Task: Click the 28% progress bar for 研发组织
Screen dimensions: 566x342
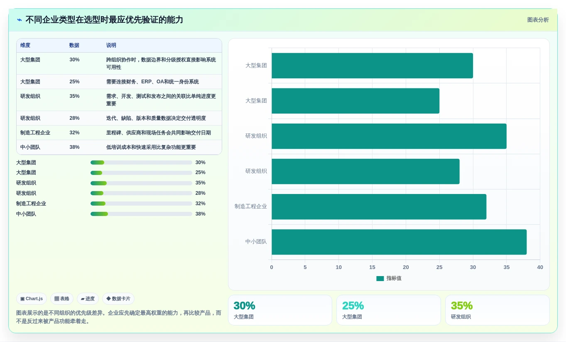Action: click(x=141, y=193)
